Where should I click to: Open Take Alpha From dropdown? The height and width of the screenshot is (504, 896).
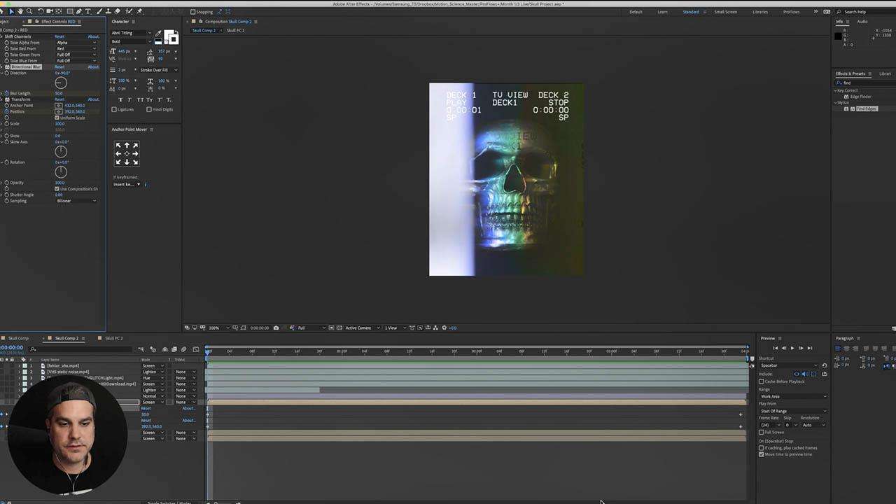click(x=76, y=43)
